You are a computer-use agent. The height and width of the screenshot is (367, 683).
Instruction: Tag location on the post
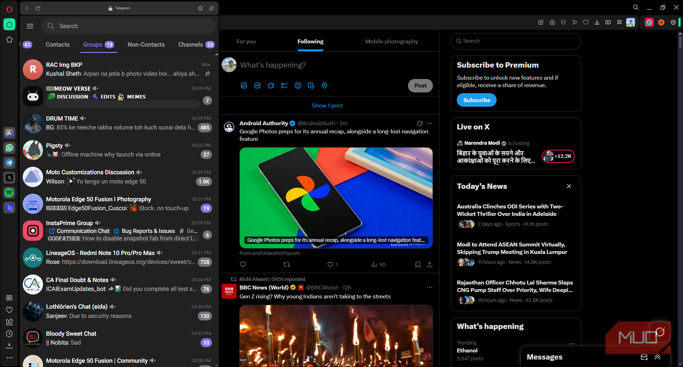click(324, 86)
